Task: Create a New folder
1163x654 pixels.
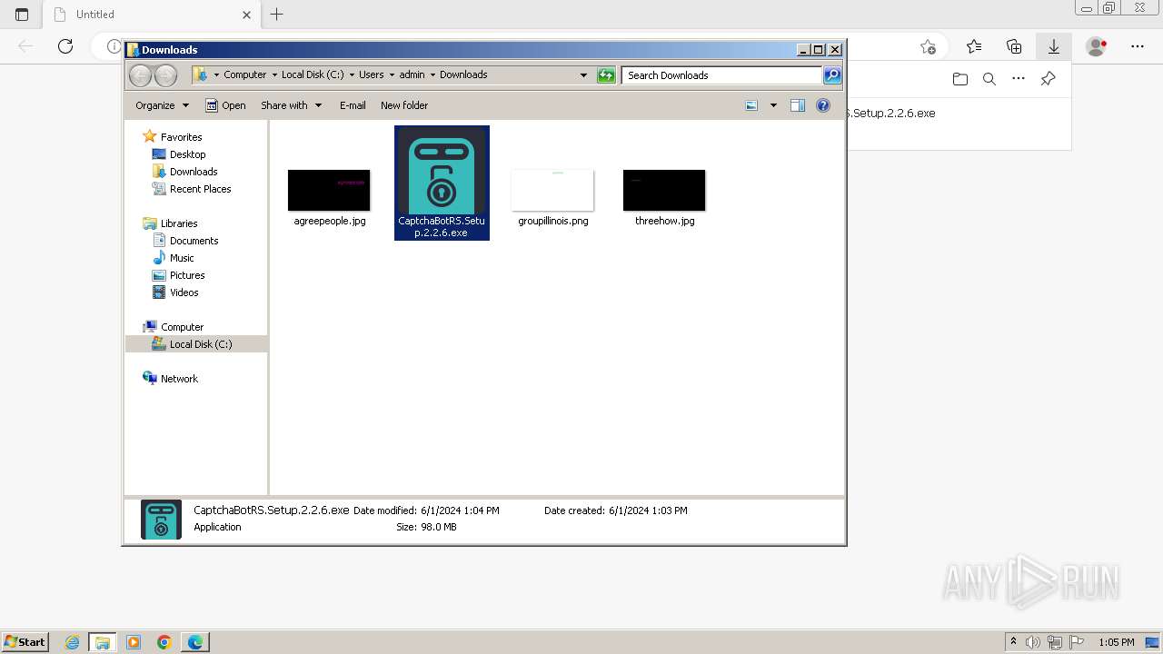Action: (x=404, y=105)
